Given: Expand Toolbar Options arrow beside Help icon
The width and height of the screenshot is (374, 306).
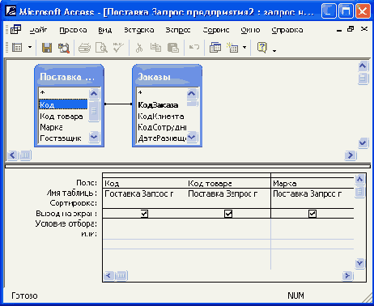Looking at the screenshot, I should [274, 50].
